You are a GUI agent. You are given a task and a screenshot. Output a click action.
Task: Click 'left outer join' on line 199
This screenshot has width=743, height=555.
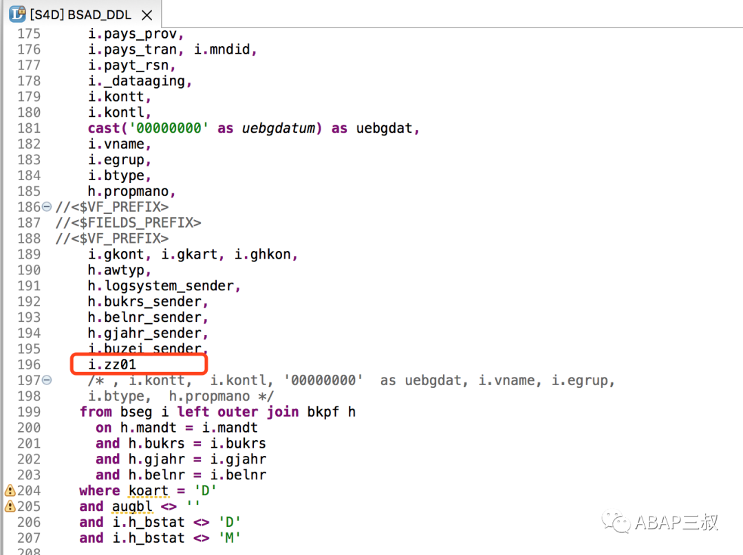[238, 411]
